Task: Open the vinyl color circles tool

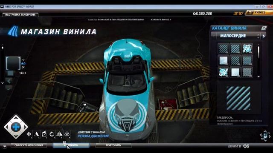Action: 67,134
